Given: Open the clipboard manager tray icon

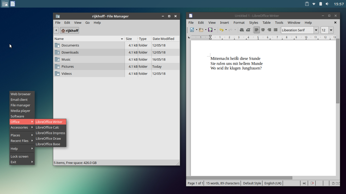Looking at the screenshot, I should pyautogui.click(x=307, y=4).
